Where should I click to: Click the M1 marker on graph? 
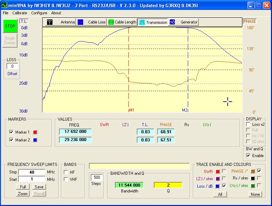(x=131, y=110)
